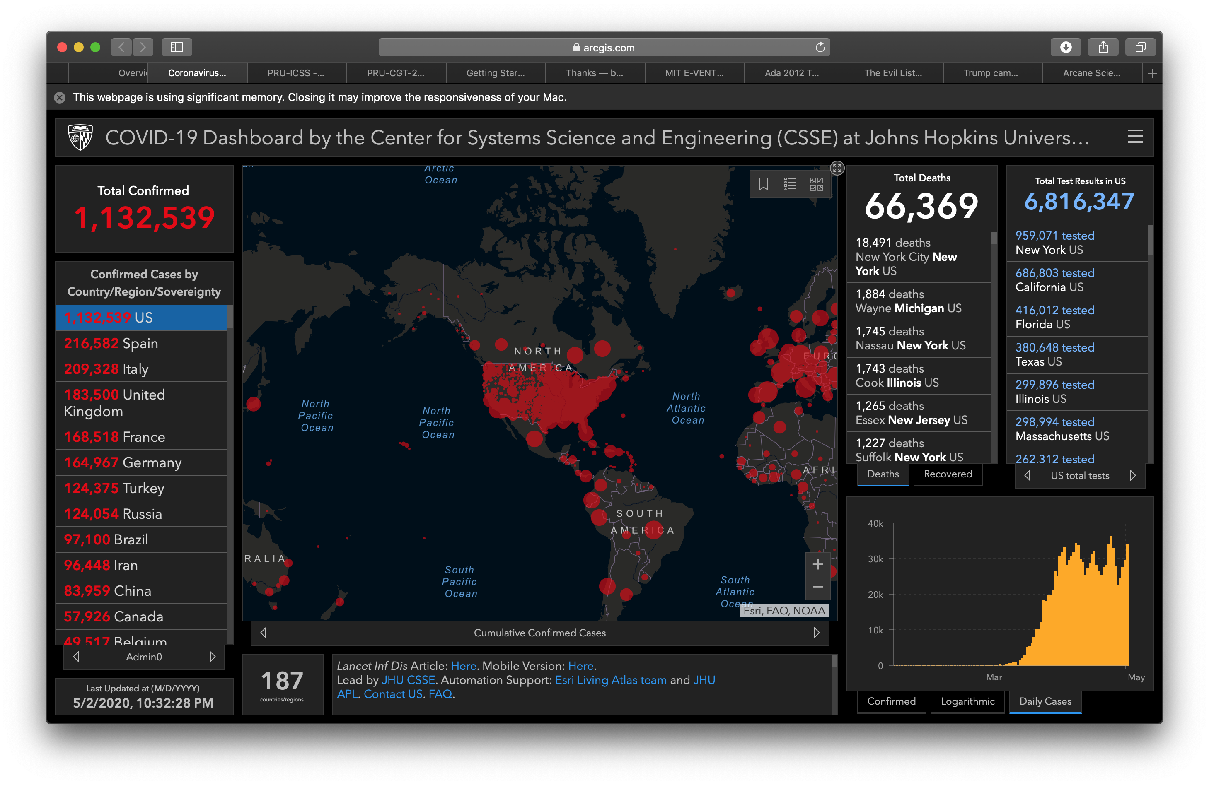Select Brazil in the country list
1209x785 pixels.
[141, 539]
